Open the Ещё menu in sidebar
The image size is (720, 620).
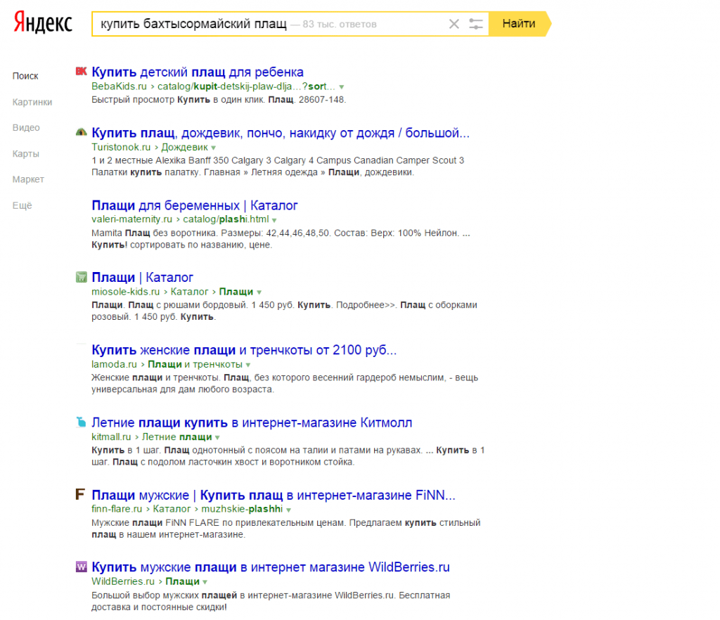[x=22, y=205]
